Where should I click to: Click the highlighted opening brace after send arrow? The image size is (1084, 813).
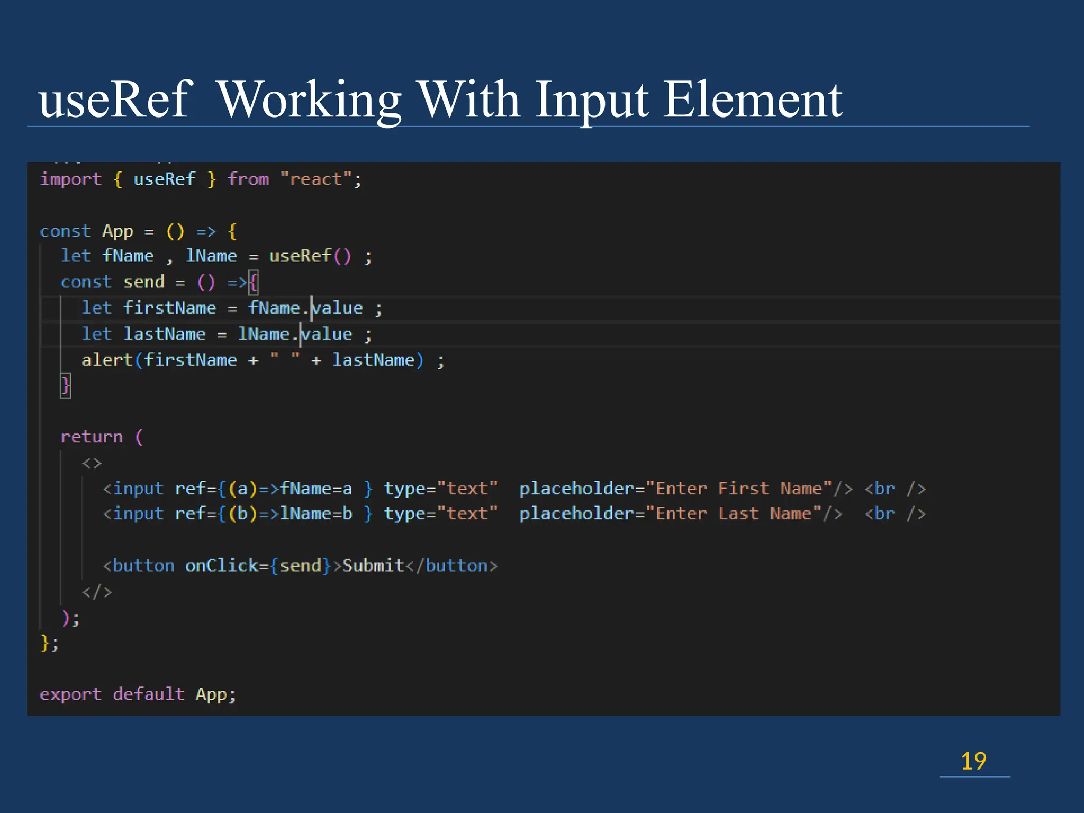pos(253,282)
